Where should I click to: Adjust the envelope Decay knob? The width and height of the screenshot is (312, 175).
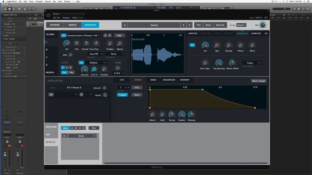click(172, 115)
